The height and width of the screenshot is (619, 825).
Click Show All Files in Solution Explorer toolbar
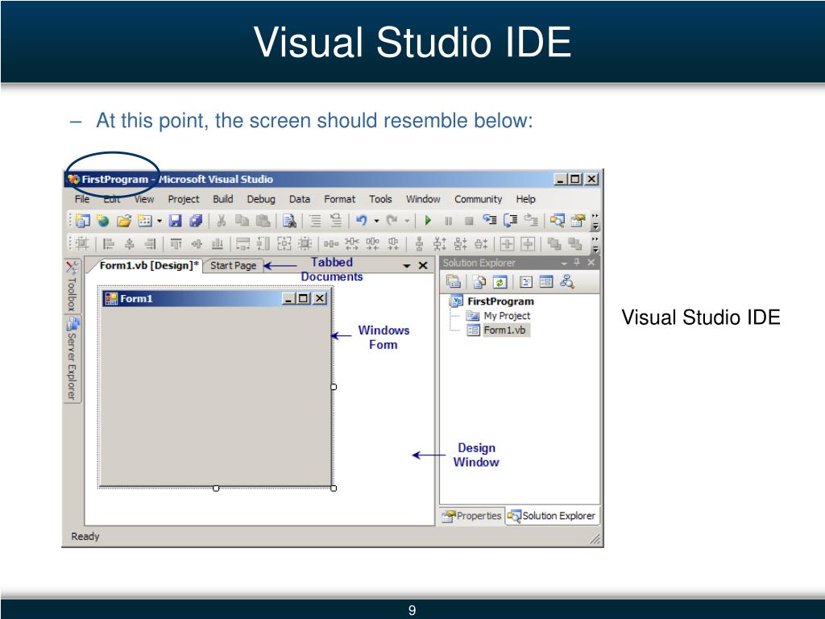(x=479, y=282)
